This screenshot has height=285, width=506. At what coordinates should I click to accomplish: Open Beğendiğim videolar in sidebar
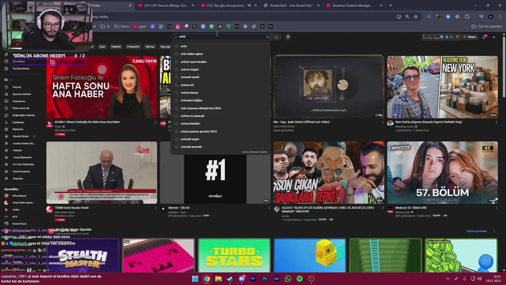pos(23,115)
